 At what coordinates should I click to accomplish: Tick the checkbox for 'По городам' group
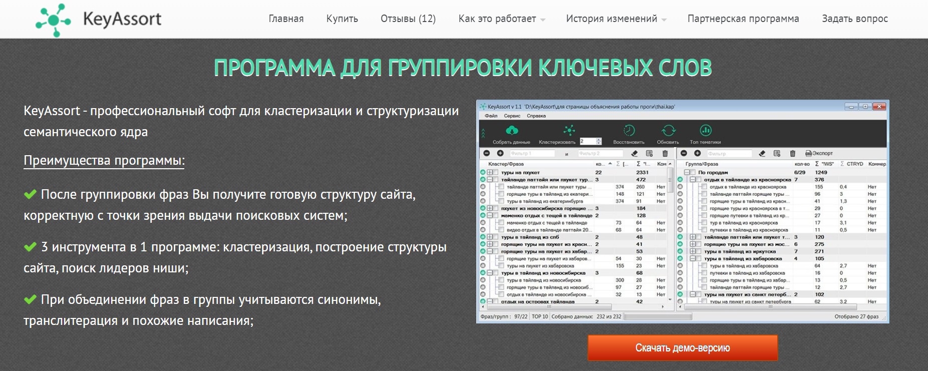pos(694,172)
